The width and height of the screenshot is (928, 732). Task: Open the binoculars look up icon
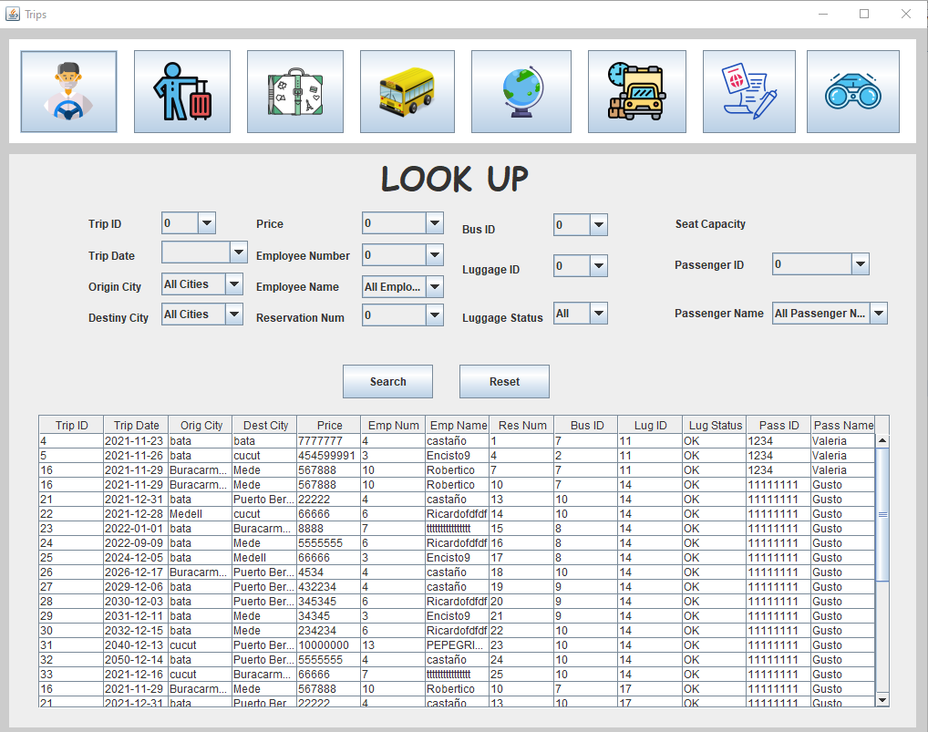tap(853, 91)
